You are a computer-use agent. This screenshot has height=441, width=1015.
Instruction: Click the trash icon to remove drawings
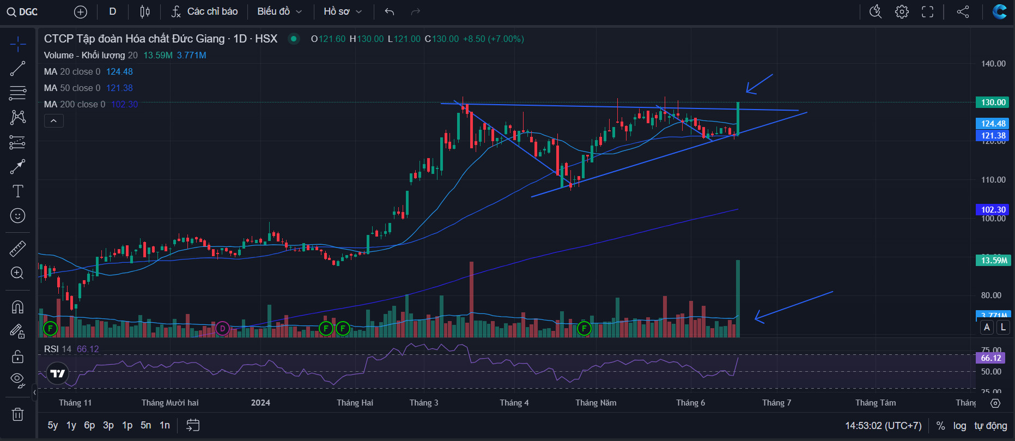(x=17, y=414)
